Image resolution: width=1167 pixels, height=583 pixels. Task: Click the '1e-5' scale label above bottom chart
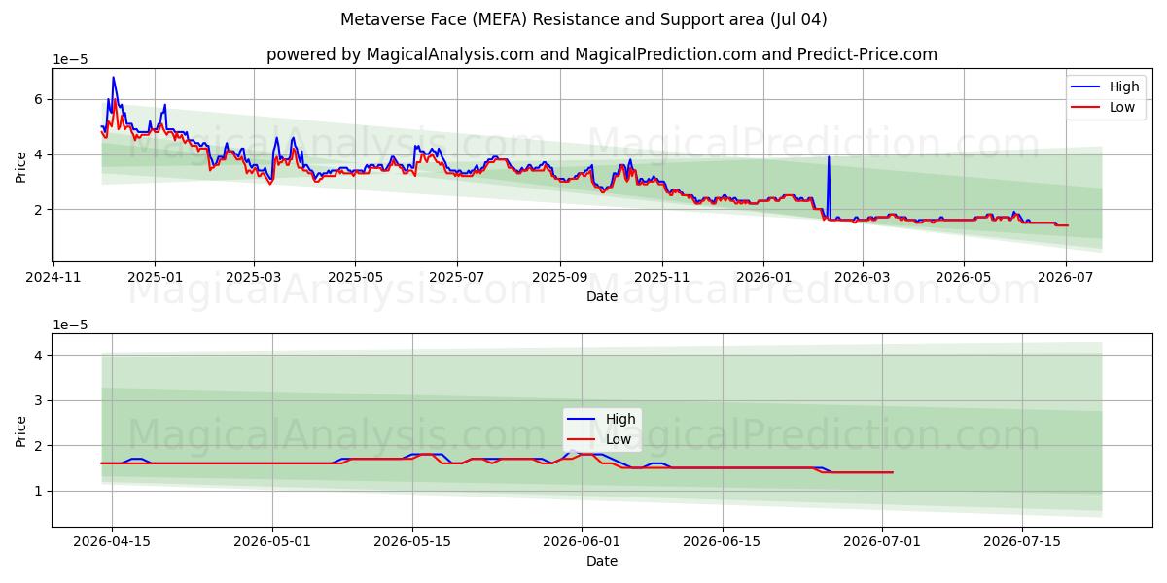pos(70,325)
